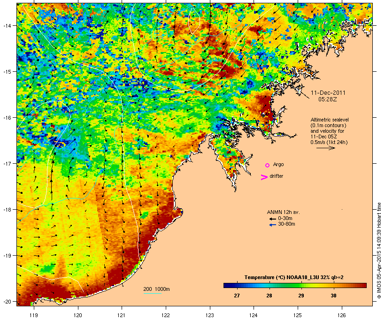Click the colorbar value 28
Image resolution: width=385 pixels, height=319 pixels.
269,296
